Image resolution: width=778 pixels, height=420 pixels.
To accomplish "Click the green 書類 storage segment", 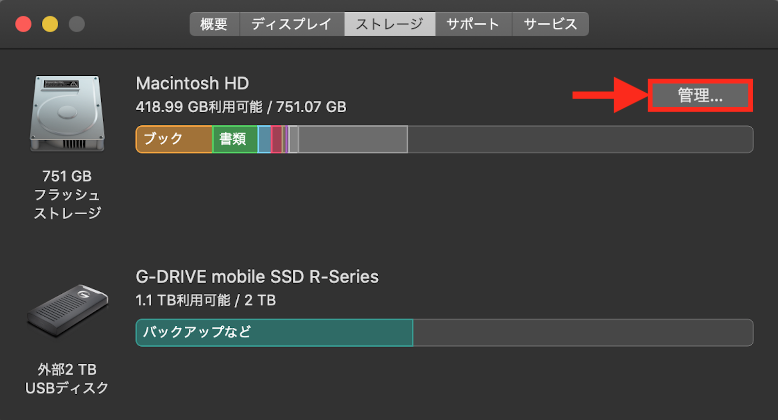I will pyautogui.click(x=234, y=139).
